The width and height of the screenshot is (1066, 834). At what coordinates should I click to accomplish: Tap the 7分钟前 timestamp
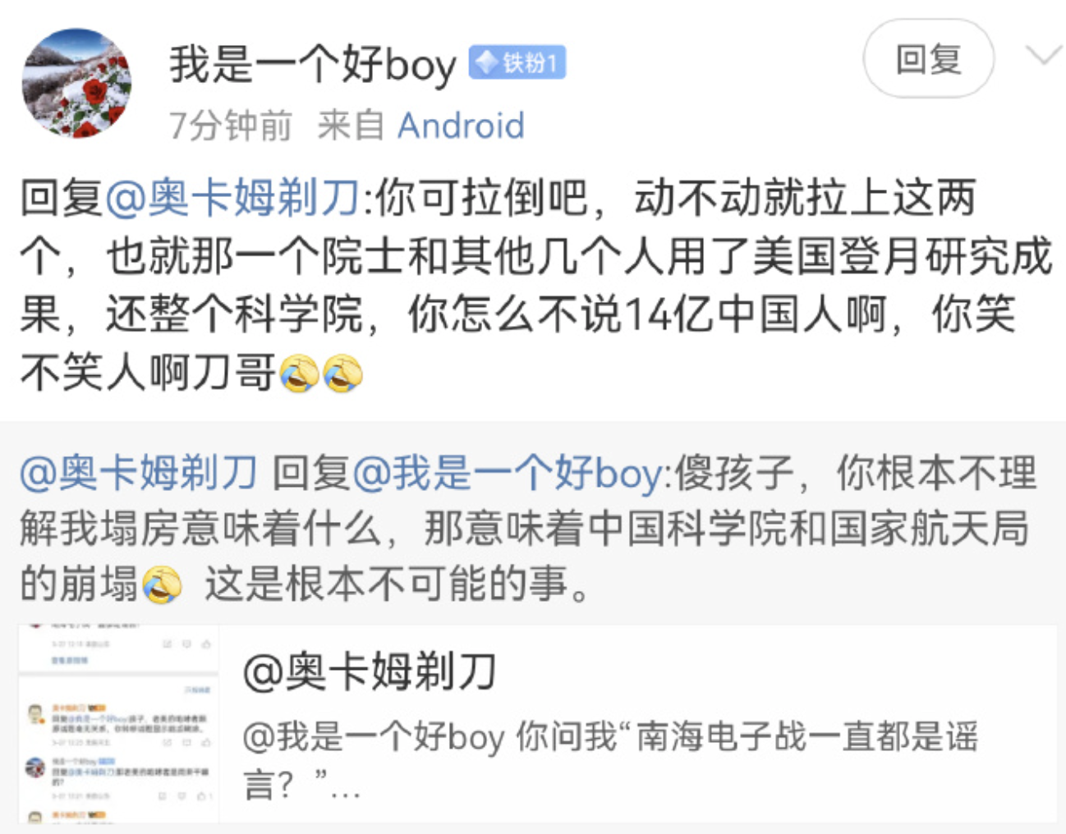pyautogui.click(x=231, y=126)
